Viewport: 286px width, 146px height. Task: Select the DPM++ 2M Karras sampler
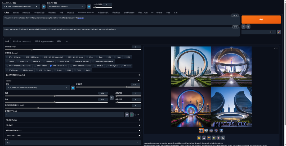pyautogui.click(x=14, y=57)
